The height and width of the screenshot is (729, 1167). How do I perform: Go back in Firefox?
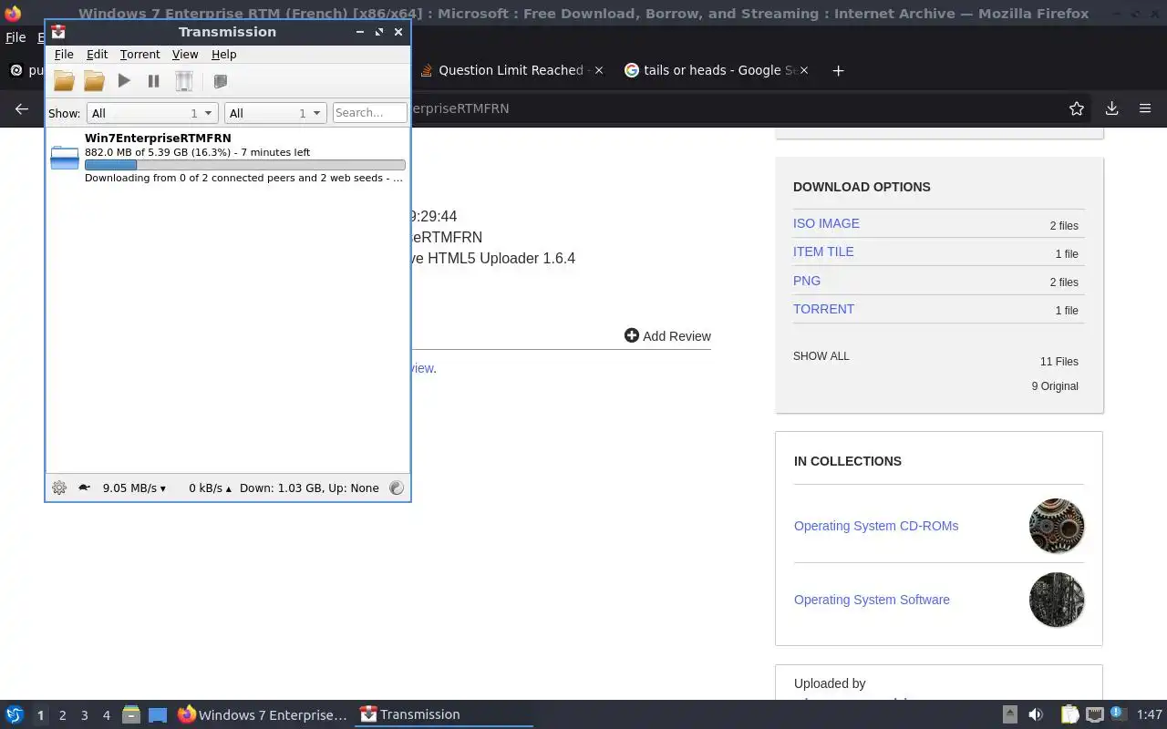(22, 108)
